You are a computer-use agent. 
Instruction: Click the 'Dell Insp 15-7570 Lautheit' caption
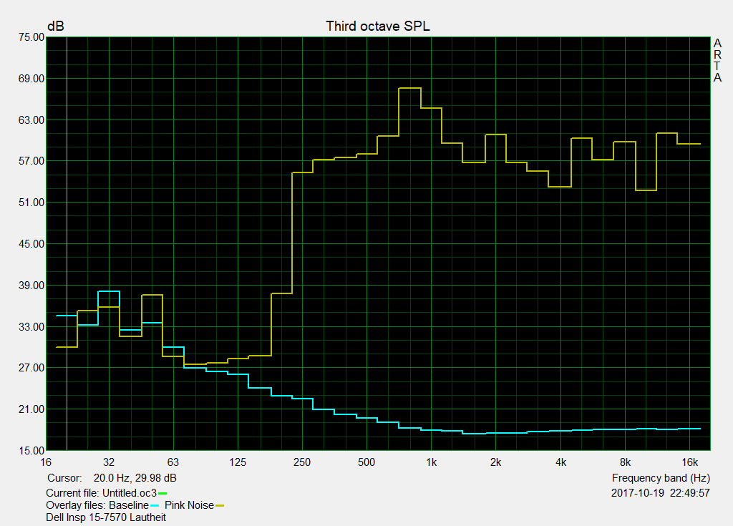(106, 517)
